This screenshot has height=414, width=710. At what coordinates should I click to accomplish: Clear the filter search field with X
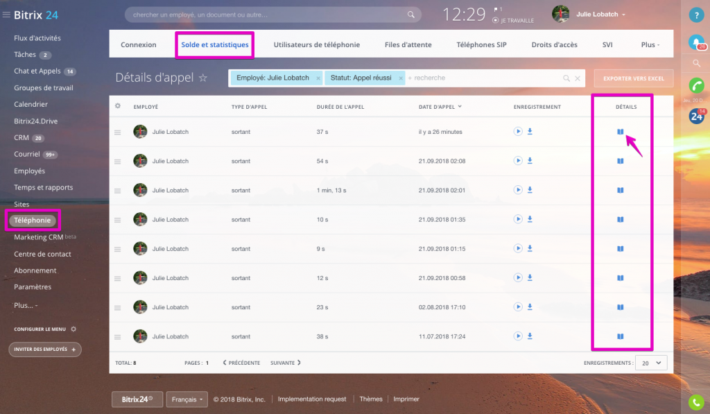(x=578, y=78)
